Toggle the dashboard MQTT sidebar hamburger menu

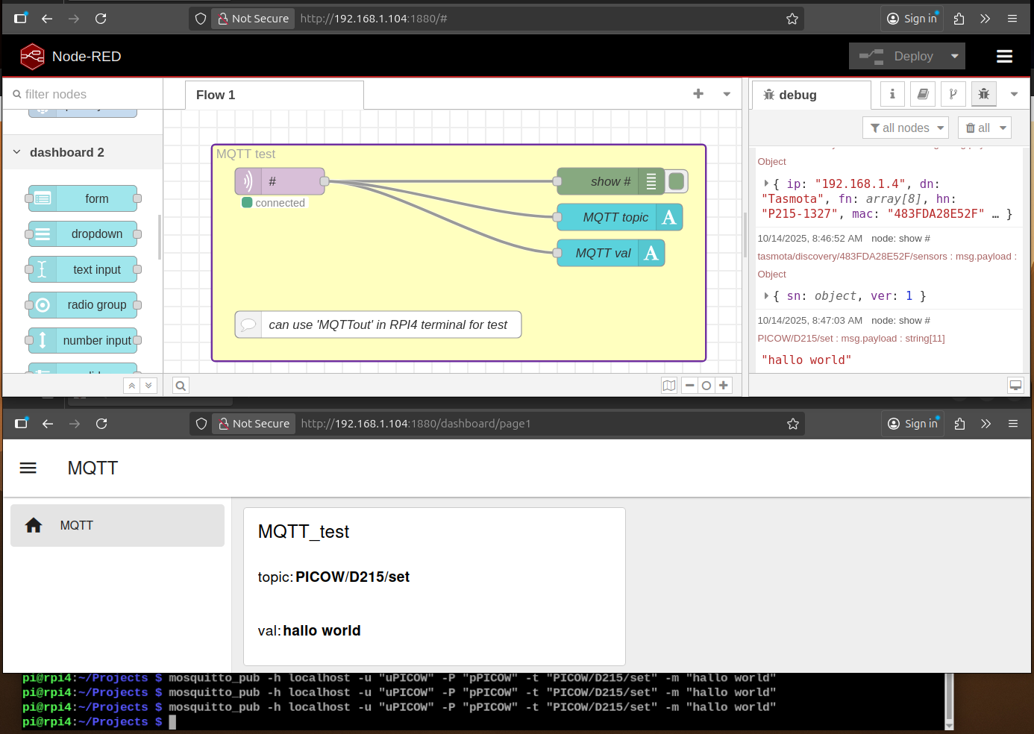28,468
